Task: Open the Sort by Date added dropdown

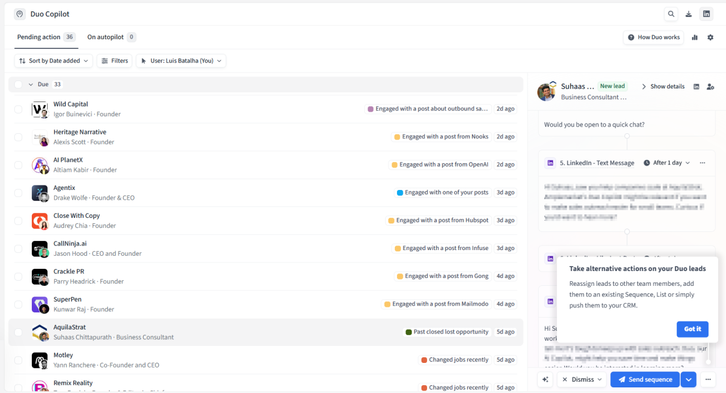Action: click(x=54, y=61)
